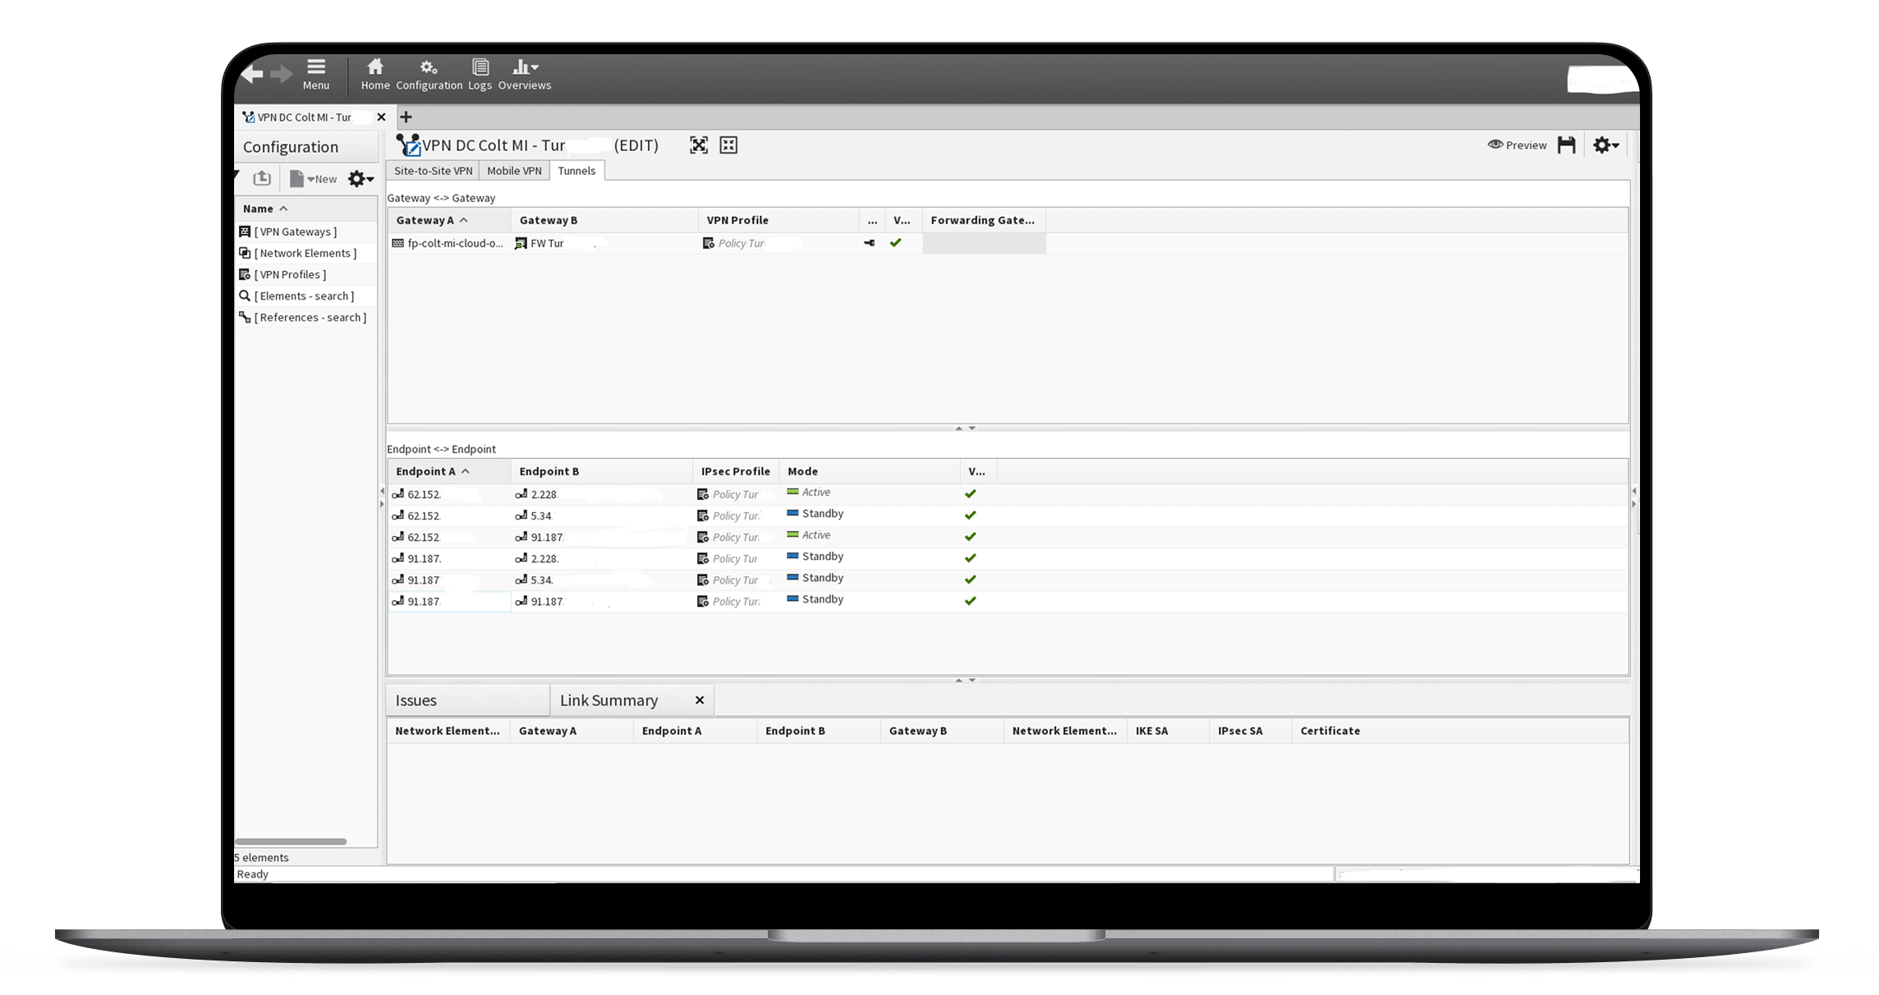Click the collapse view icon beside EDIT
The height and width of the screenshot is (995, 1879).
pos(728,145)
